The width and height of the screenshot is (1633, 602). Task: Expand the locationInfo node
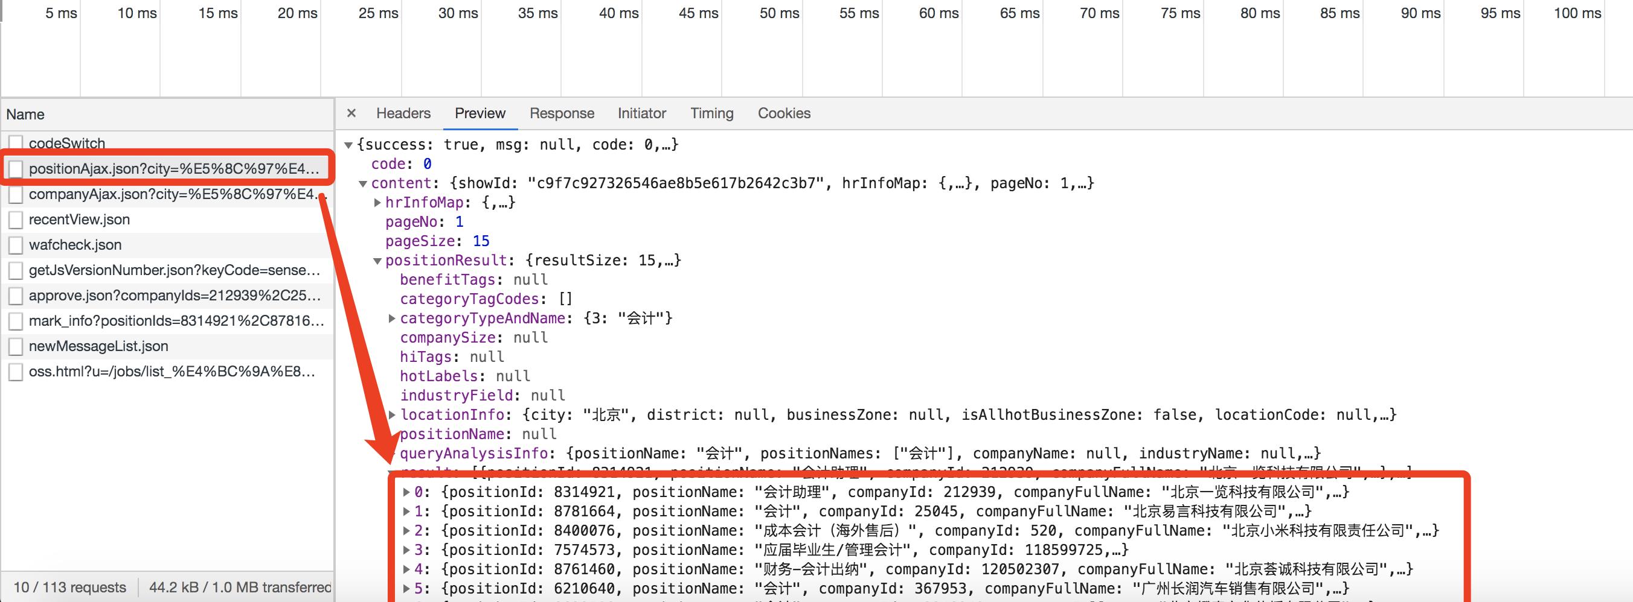[x=393, y=414]
